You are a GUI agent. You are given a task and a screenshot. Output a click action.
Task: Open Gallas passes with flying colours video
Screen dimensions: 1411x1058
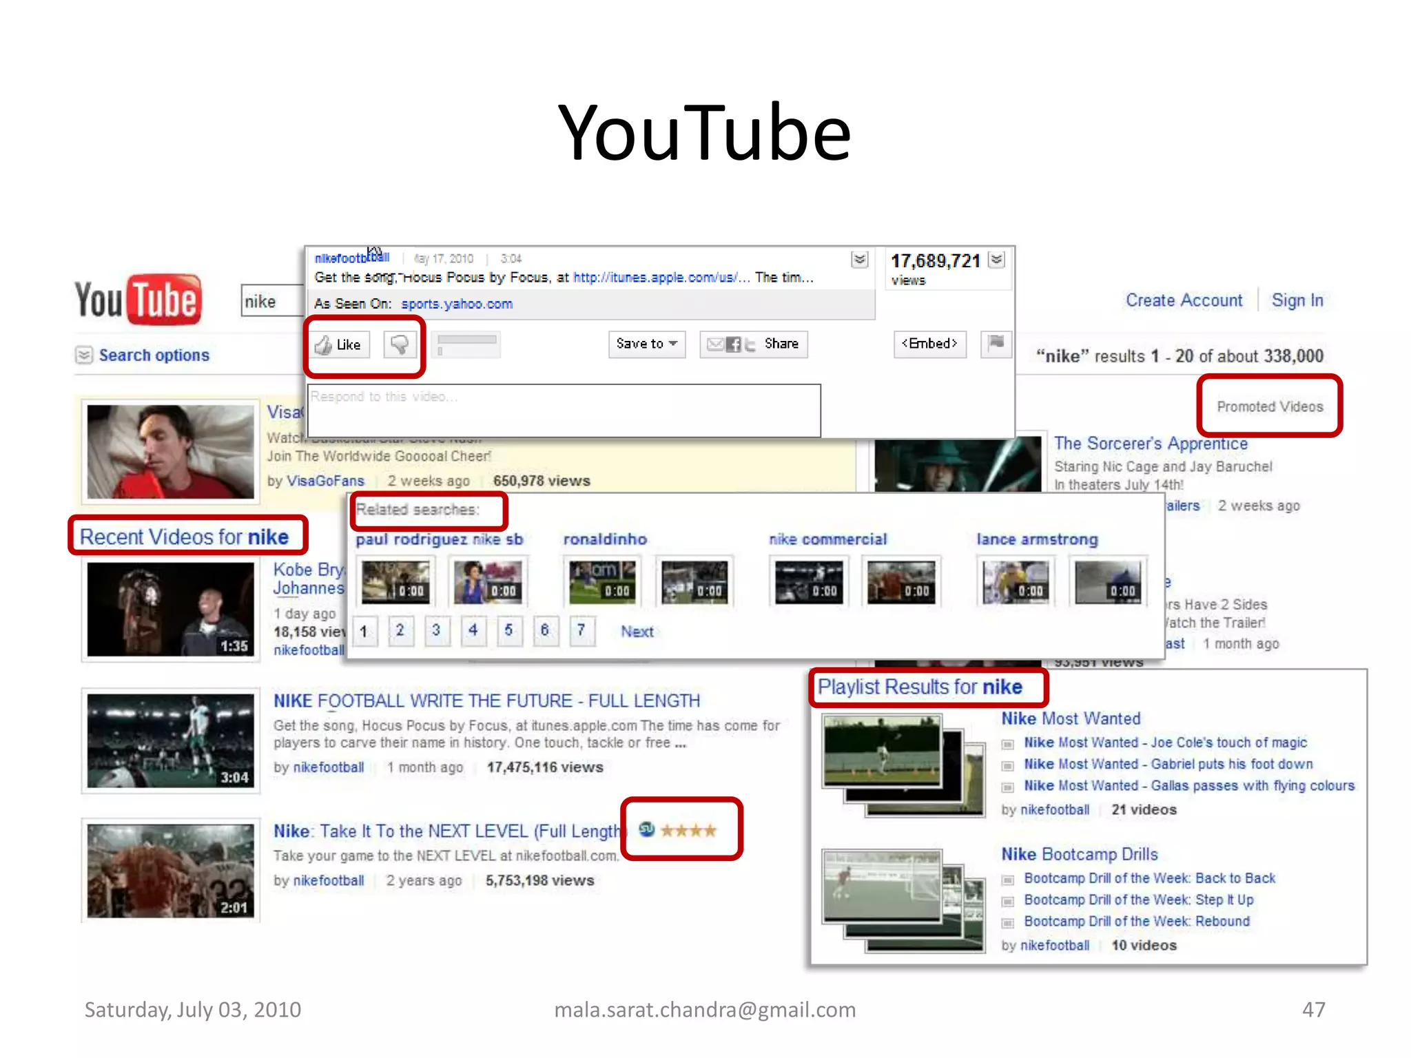coord(1189,786)
